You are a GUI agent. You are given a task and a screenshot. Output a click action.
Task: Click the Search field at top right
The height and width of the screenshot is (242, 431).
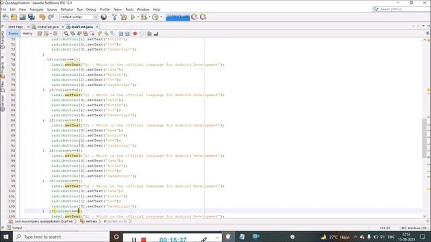pyautogui.click(x=401, y=9)
